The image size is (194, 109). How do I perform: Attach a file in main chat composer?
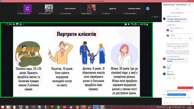(171, 103)
